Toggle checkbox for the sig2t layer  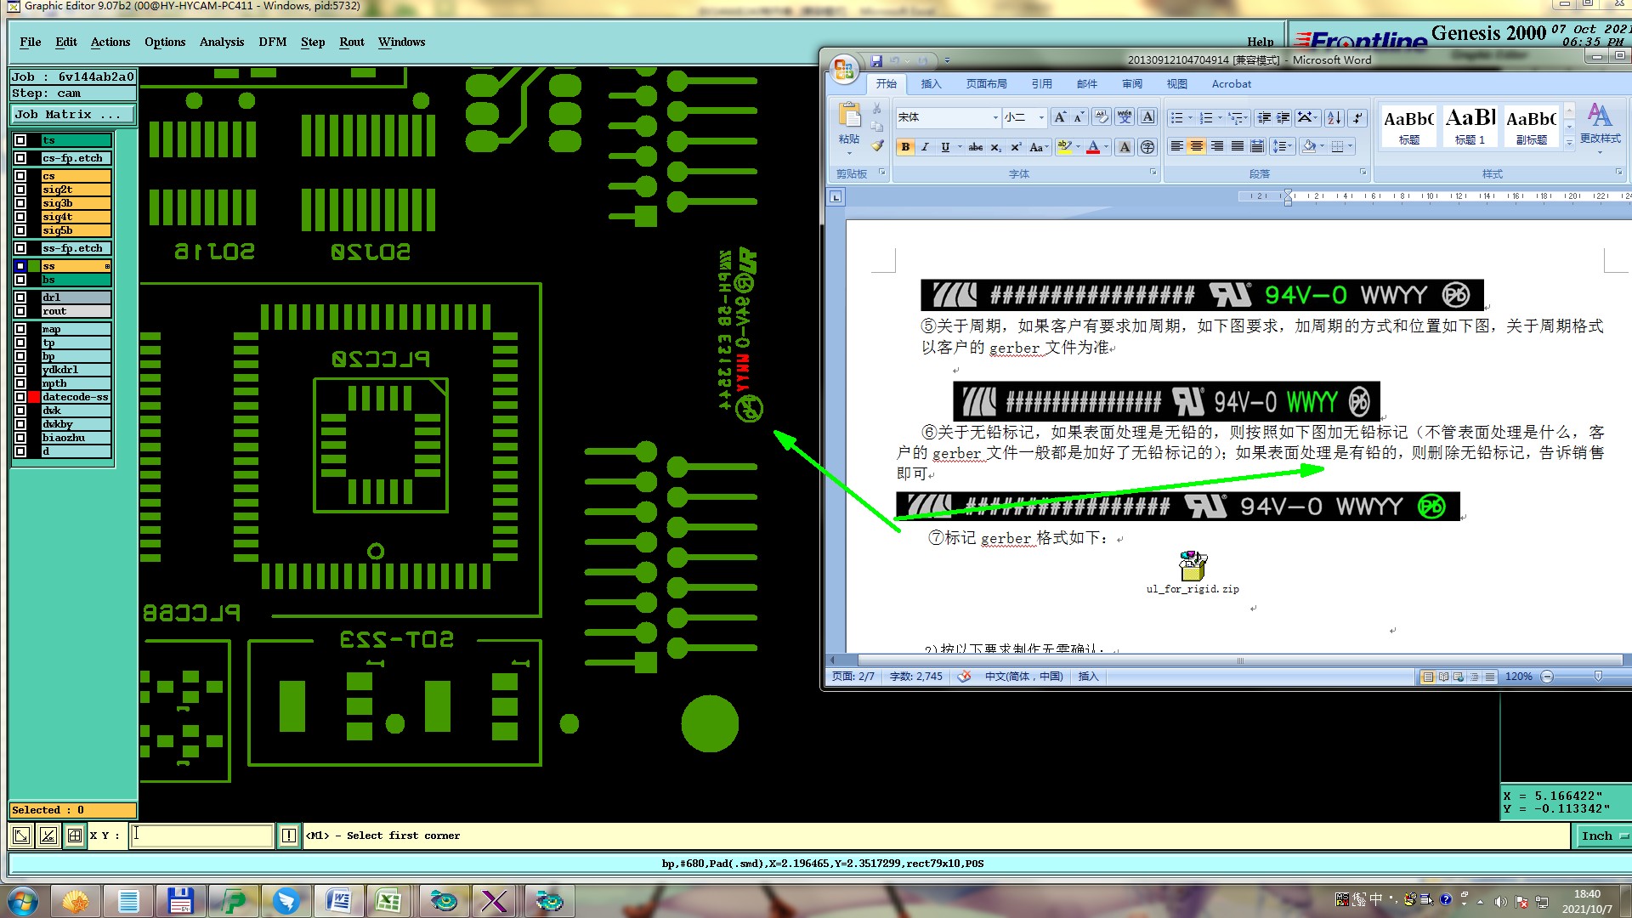point(20,190)
